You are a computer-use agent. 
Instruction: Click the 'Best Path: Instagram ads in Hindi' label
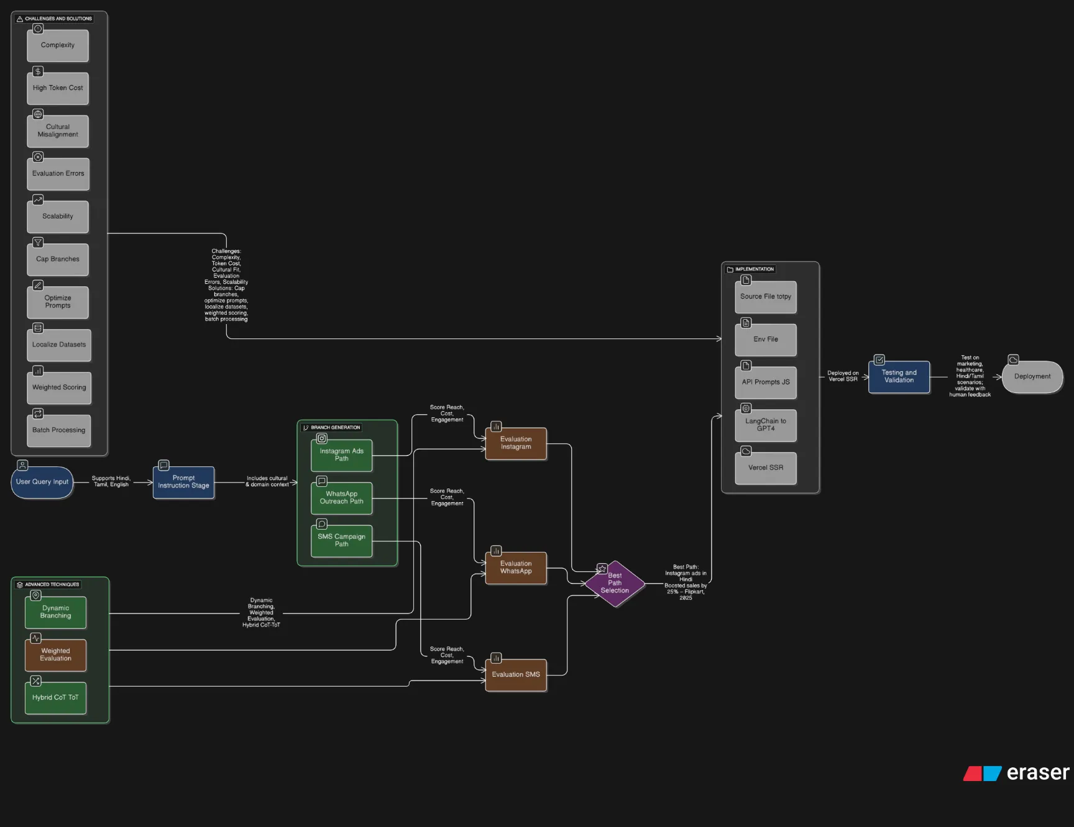(x=686, y=582)
